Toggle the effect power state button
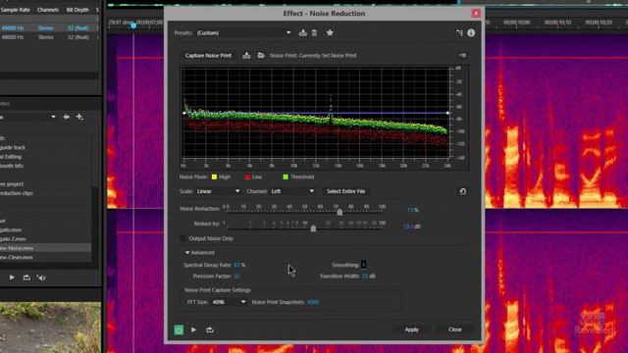Viewport: 628px width, 353px height. 179,329
